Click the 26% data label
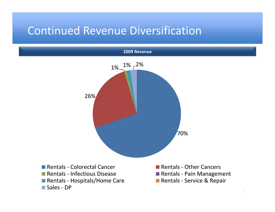Screen dimensions: 275x212 coord(90,96)
